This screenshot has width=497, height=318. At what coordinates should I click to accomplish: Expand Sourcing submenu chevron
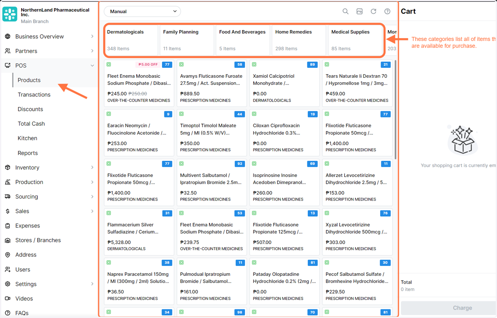tap(92, 196)
